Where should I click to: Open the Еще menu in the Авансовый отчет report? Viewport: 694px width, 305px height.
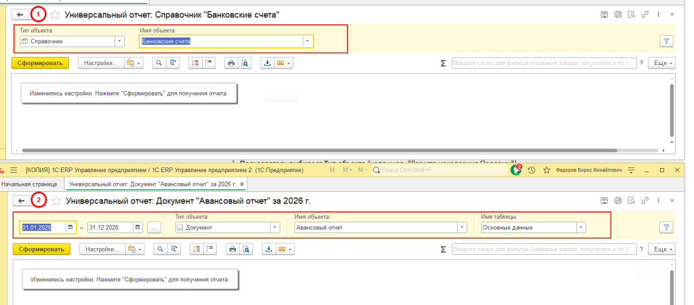coord(661,249)
